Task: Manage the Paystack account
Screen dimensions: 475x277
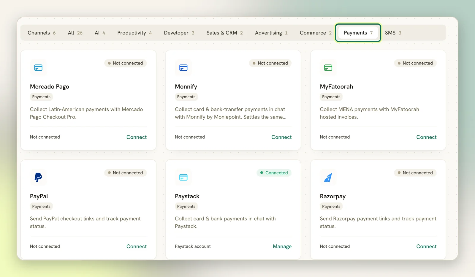Action: pyautogui.click(x=282, y=246)
